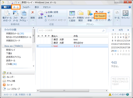Sort by the watch glasses column header
The image size is (133, 98).
tap(39, 36)
